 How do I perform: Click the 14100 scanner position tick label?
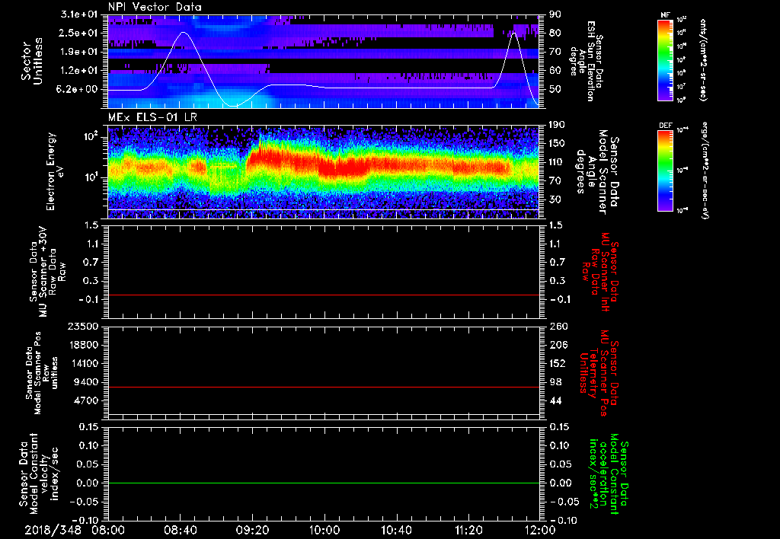[85, 363]
